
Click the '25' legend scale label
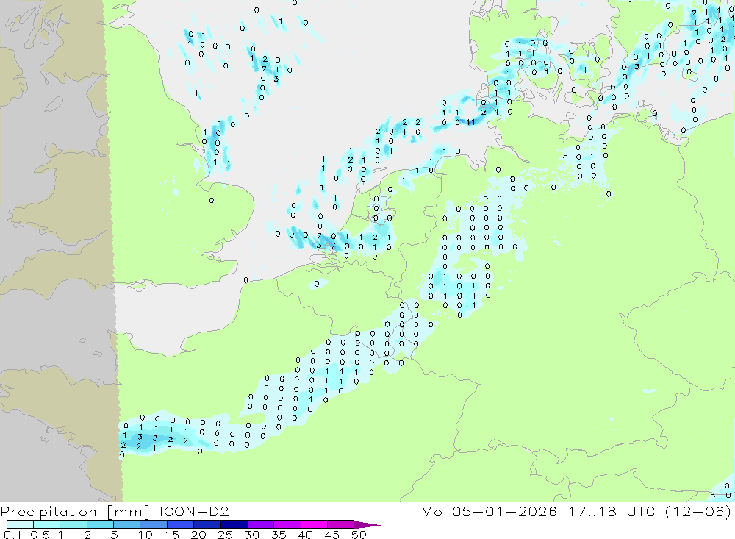(225, 535)
